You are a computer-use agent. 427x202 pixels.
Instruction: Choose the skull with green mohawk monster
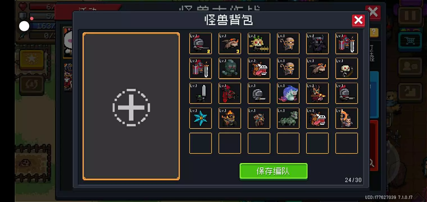point(259,43)
